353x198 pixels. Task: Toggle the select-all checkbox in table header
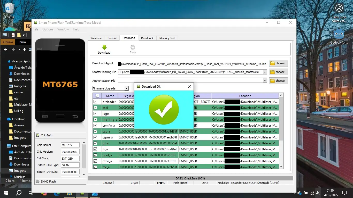coord(97,96)
